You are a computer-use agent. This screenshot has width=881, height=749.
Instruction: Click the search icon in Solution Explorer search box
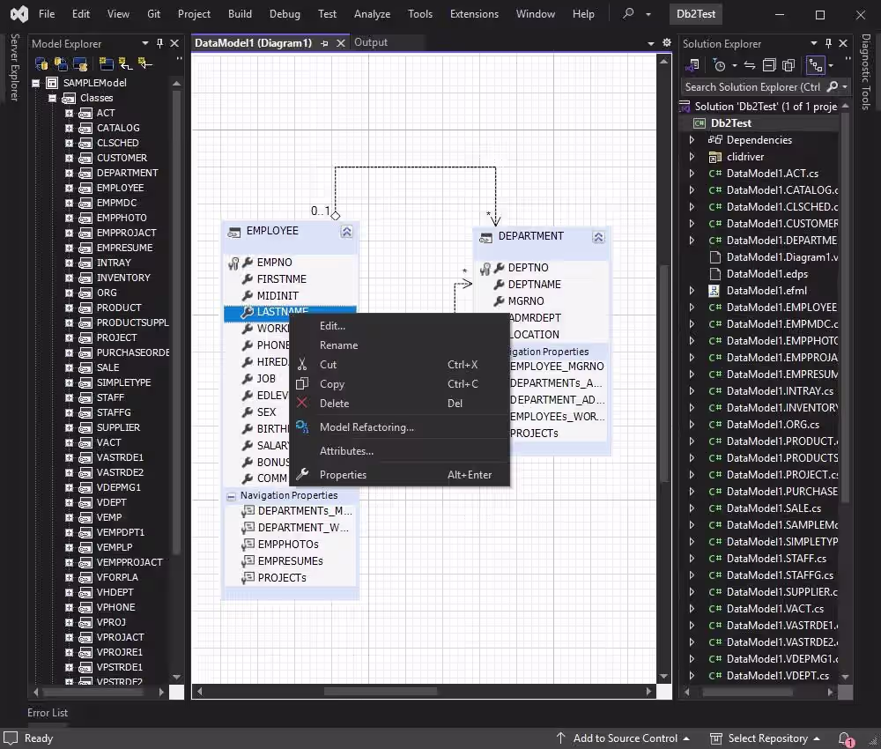833,87
